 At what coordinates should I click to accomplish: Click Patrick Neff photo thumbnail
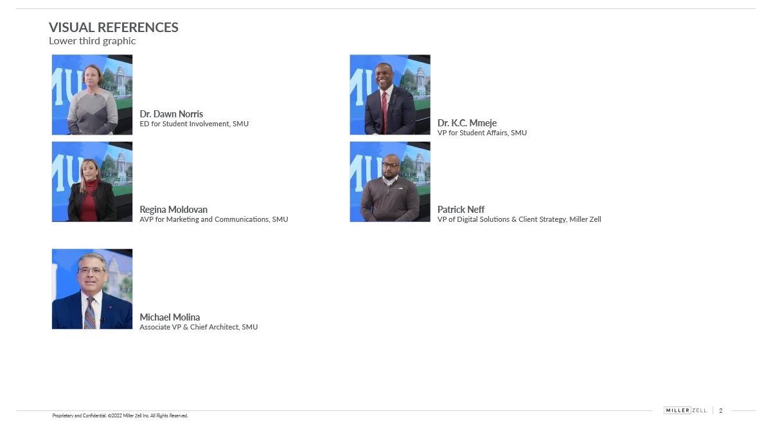click(390, 182)
